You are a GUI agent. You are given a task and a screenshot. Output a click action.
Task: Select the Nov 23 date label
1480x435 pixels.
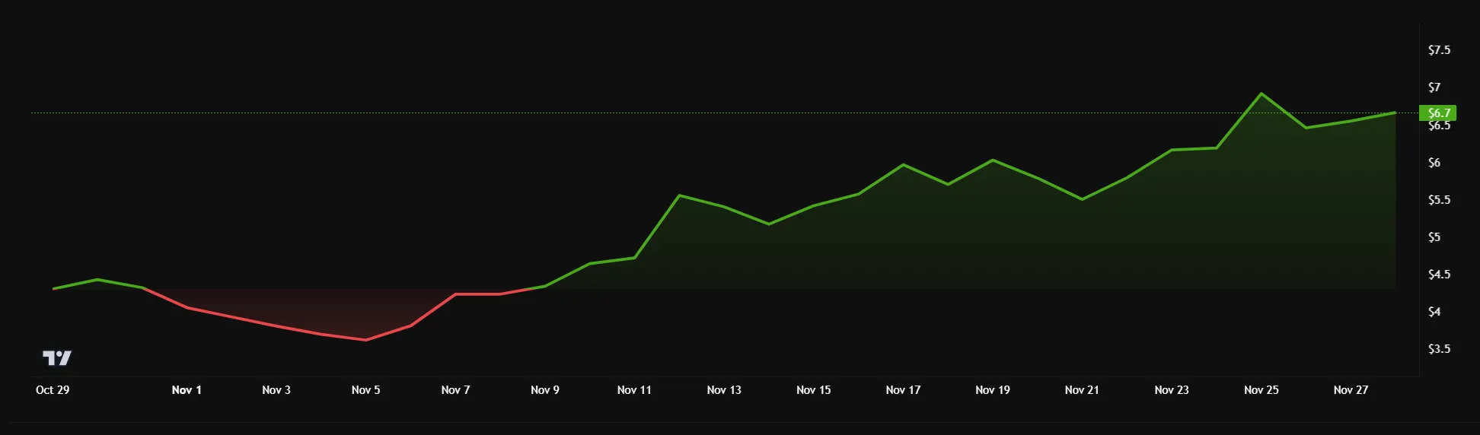click(x=1172, y=390)
